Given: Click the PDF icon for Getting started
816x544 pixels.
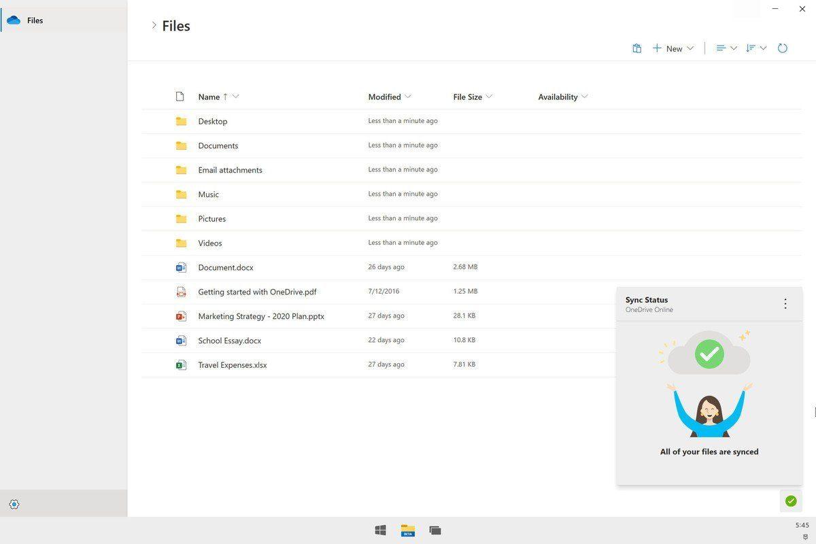Looking at the screenshot, I should click(181, 292).
